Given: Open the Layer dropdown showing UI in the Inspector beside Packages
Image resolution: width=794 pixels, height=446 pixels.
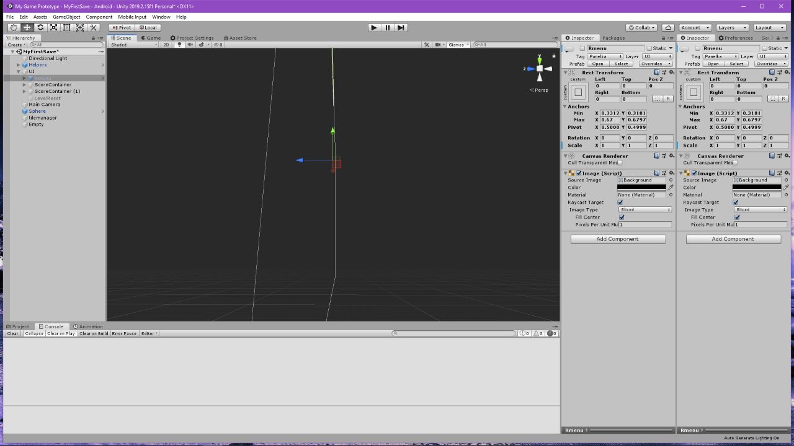Looking at the screenshot, I should tap(657, 56).
